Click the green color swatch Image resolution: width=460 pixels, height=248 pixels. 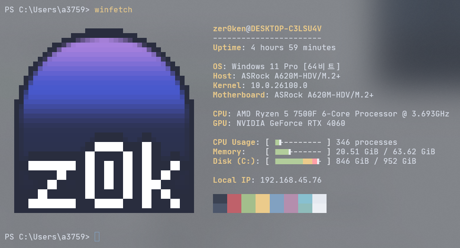click(x=248, y=204)
